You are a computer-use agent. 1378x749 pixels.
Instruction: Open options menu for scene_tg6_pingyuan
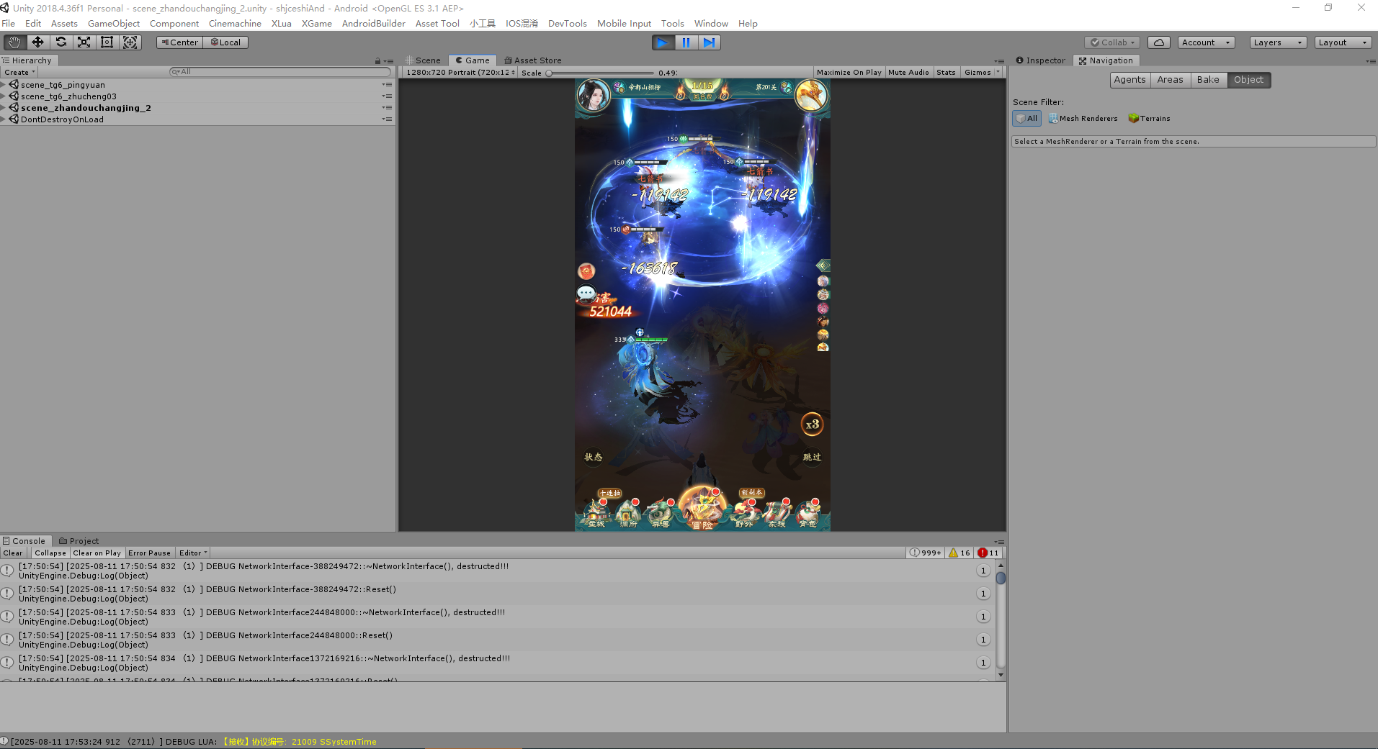(388, 85)
